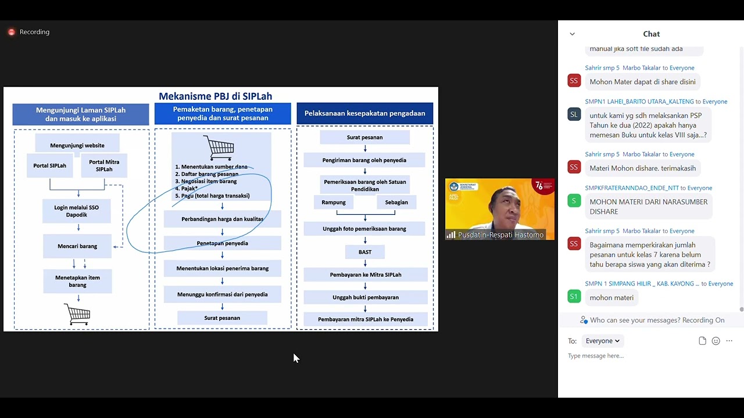The height and width of the screenshot is (418, 744).
Task: Click the "Penetapan penyedia" box
Action: 223,243
